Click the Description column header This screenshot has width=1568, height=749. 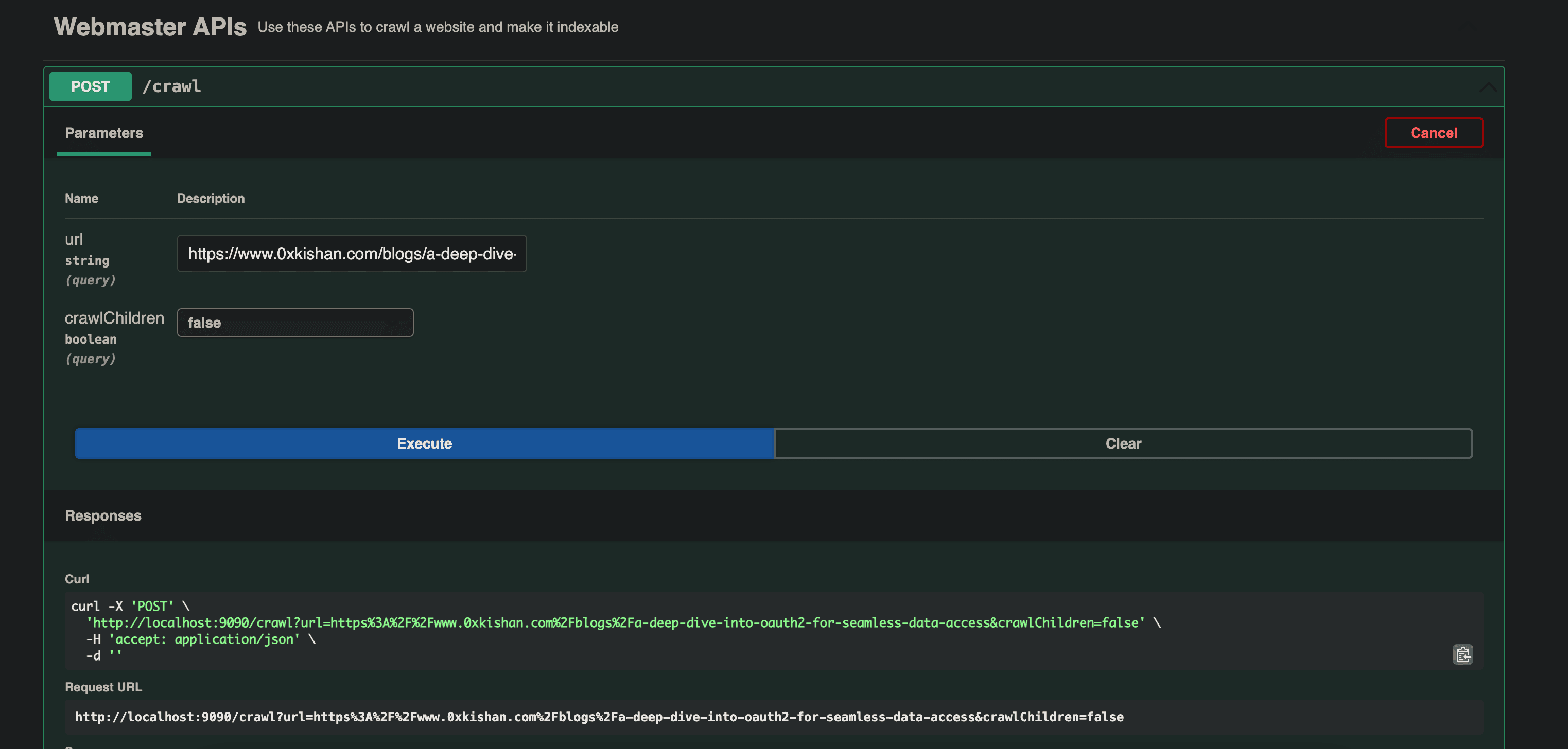click(x=211, y=199)
